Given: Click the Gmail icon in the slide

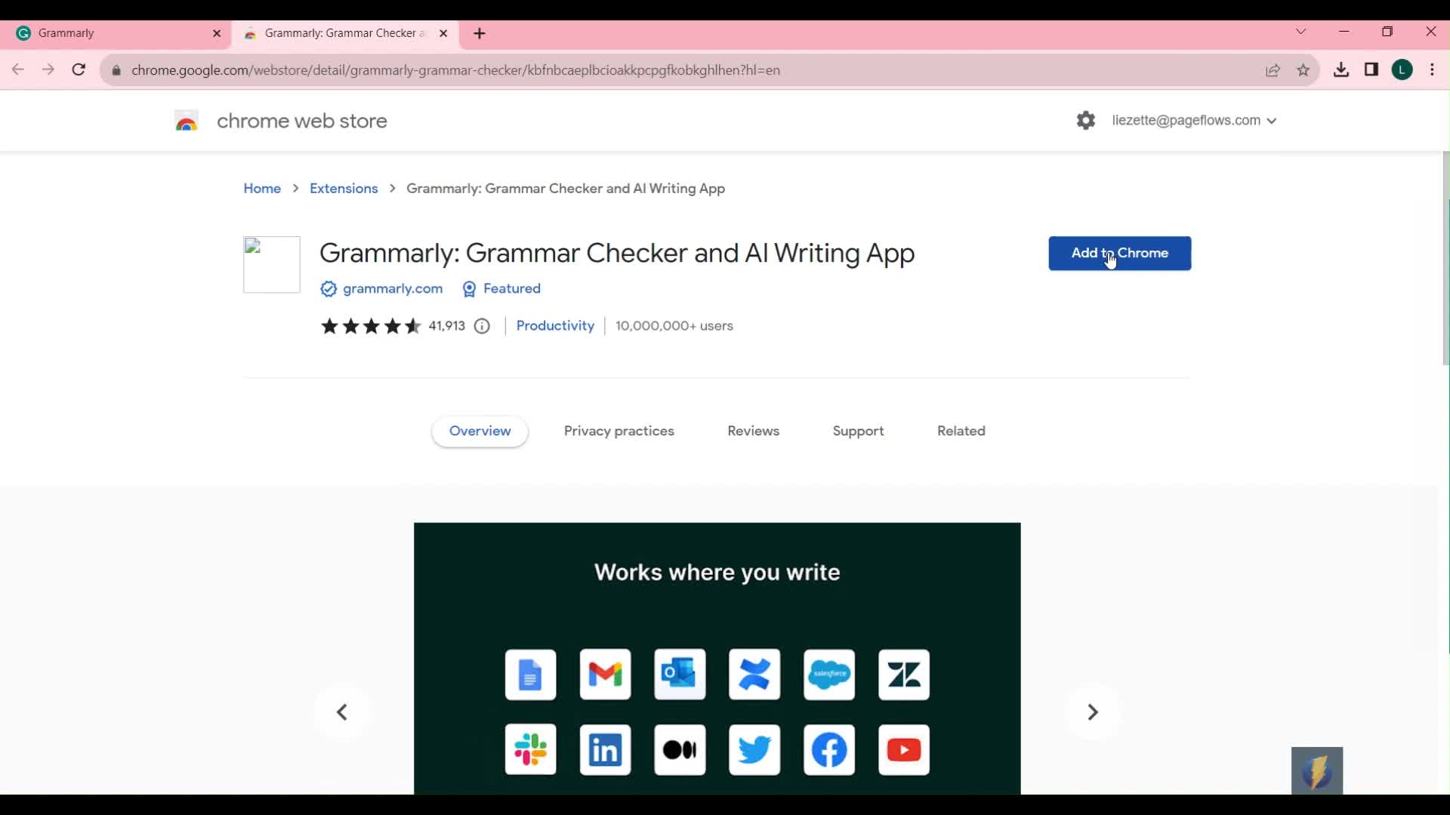Looking at the screenshot, I should [605, 675].
